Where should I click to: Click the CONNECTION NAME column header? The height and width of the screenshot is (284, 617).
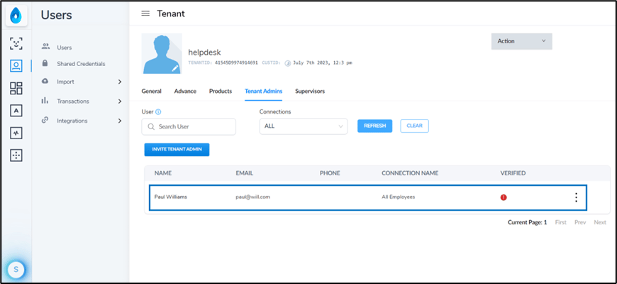(410, 173)
